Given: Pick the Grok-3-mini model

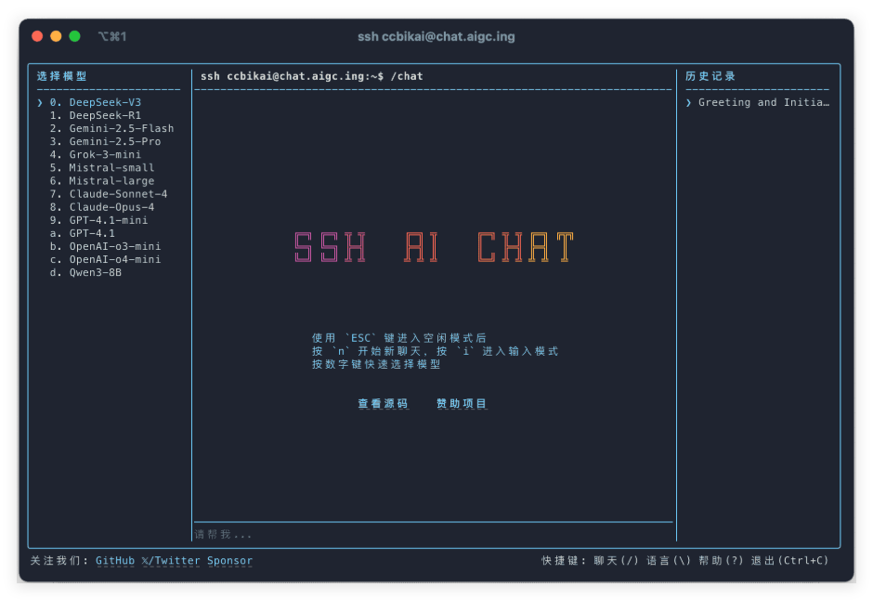Looking at the screenshot, I should click(95, 155).
